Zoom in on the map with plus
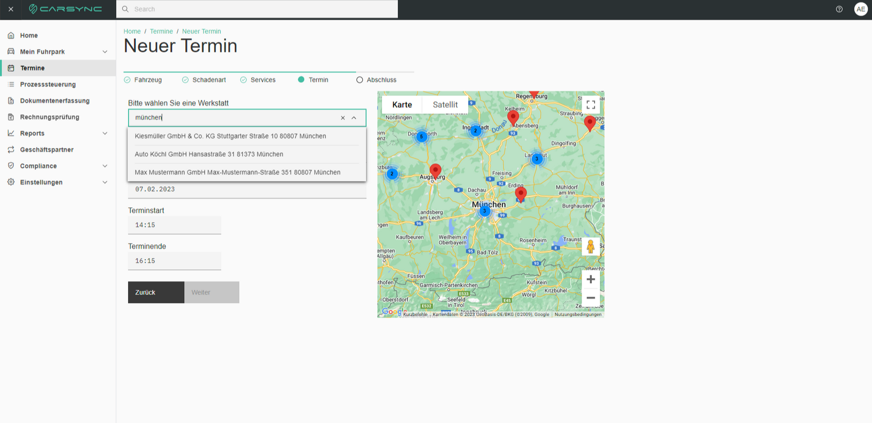This screenshot has height=423, width=872. click(x=591, y=279)
